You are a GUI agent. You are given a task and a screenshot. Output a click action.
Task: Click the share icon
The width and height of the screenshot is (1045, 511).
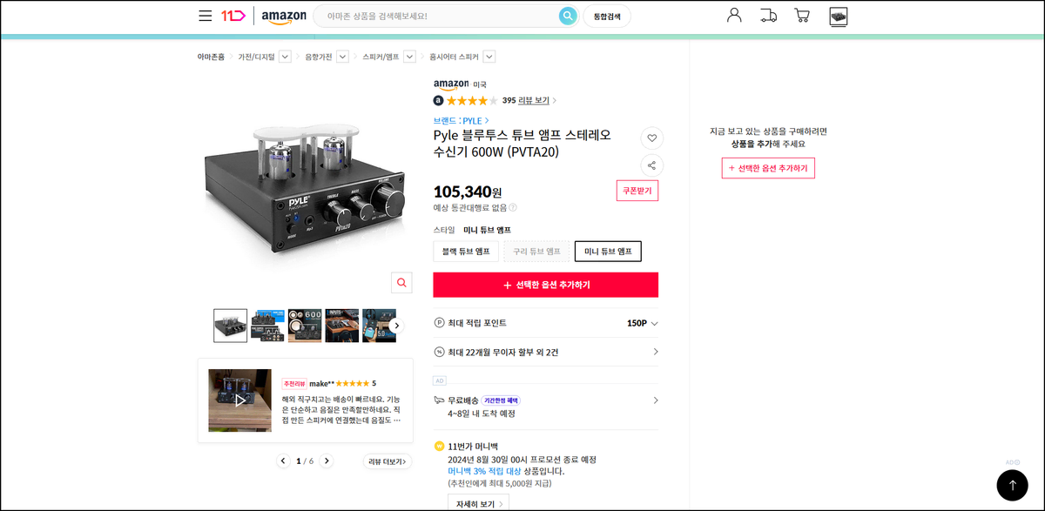coord(652,165)
